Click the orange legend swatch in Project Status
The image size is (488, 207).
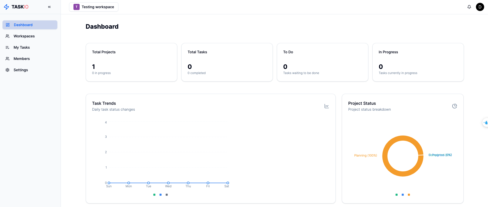click(x=409, y=195)
